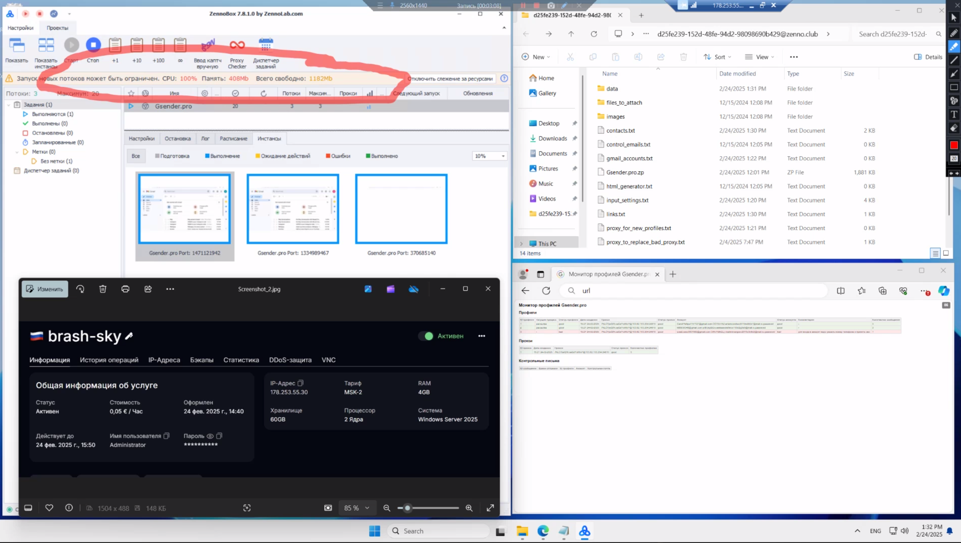This screenshot has width=961, height=543.
Task: Switch to the Лог tab
Action: coord(205,138)
